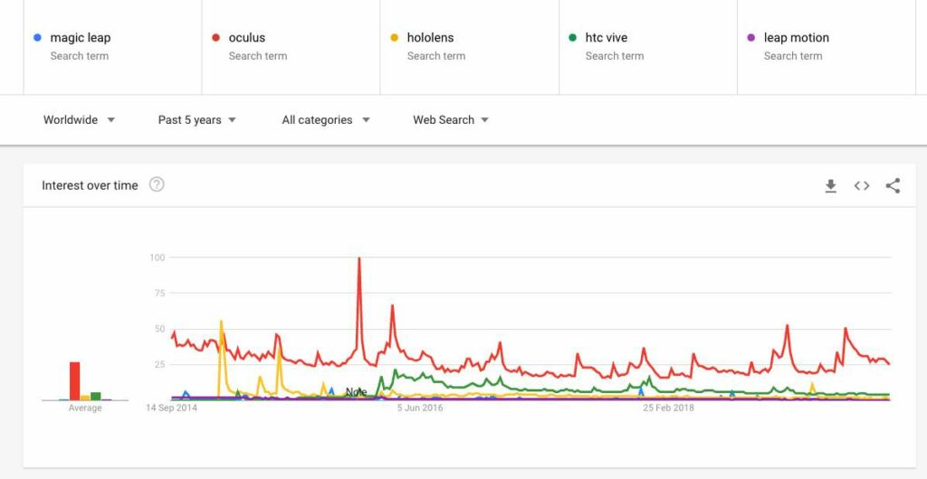Download the interest over time data
The image size is (927, 479).
pos(831,186)
